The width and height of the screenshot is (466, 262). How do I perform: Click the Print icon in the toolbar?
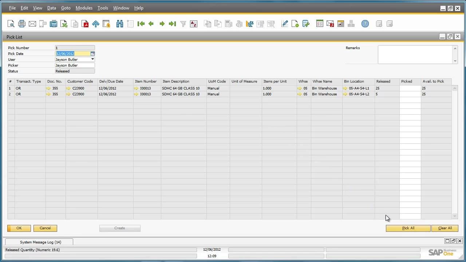click(22, 24)
